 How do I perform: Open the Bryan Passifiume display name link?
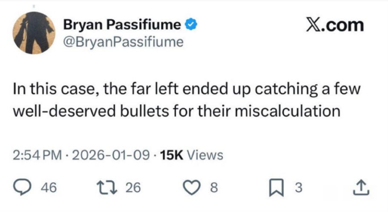pyautogui.click(x=122, y=25)
